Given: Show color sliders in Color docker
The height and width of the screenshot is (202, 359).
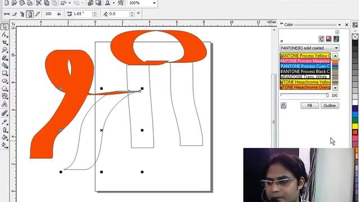Looking at the screenshot, I should [321, 39].
